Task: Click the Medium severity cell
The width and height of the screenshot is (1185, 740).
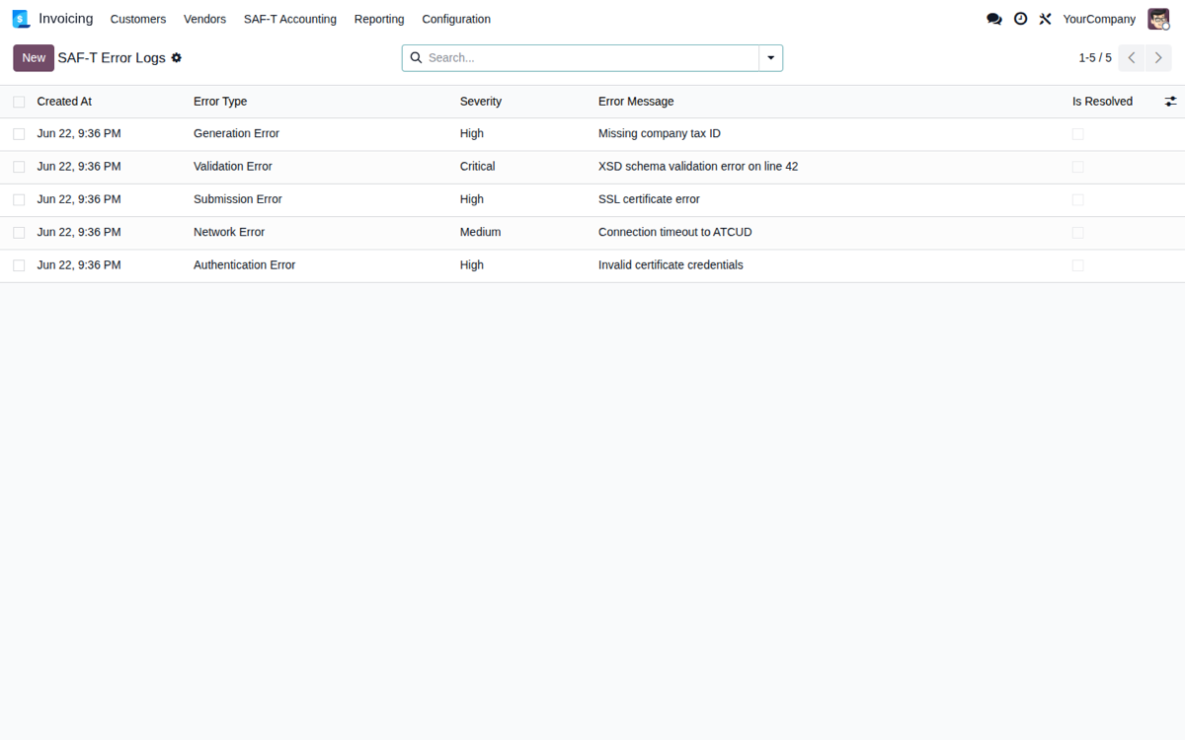Action: (x=481, y=233)
